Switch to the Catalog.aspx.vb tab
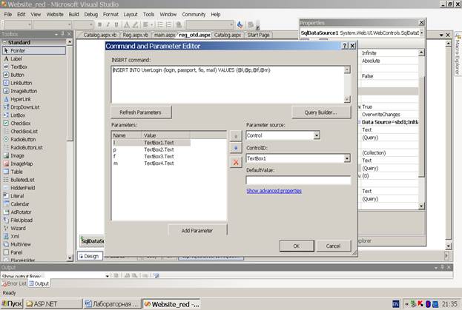This screenshot has width=462, height=310. point(99,35)
